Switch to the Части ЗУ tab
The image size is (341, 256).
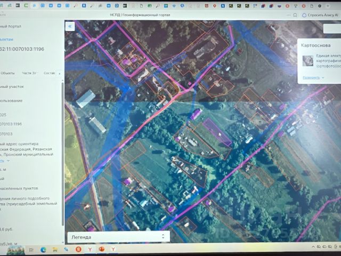click(x=29, y=73)
